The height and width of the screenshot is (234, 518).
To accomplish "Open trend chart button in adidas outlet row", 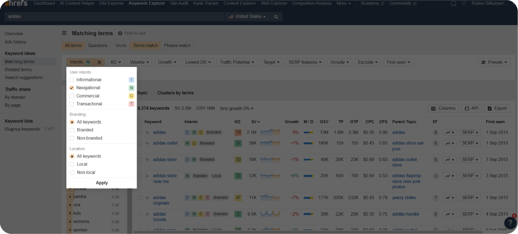I will pyautogui.click(x=450, y=143).
